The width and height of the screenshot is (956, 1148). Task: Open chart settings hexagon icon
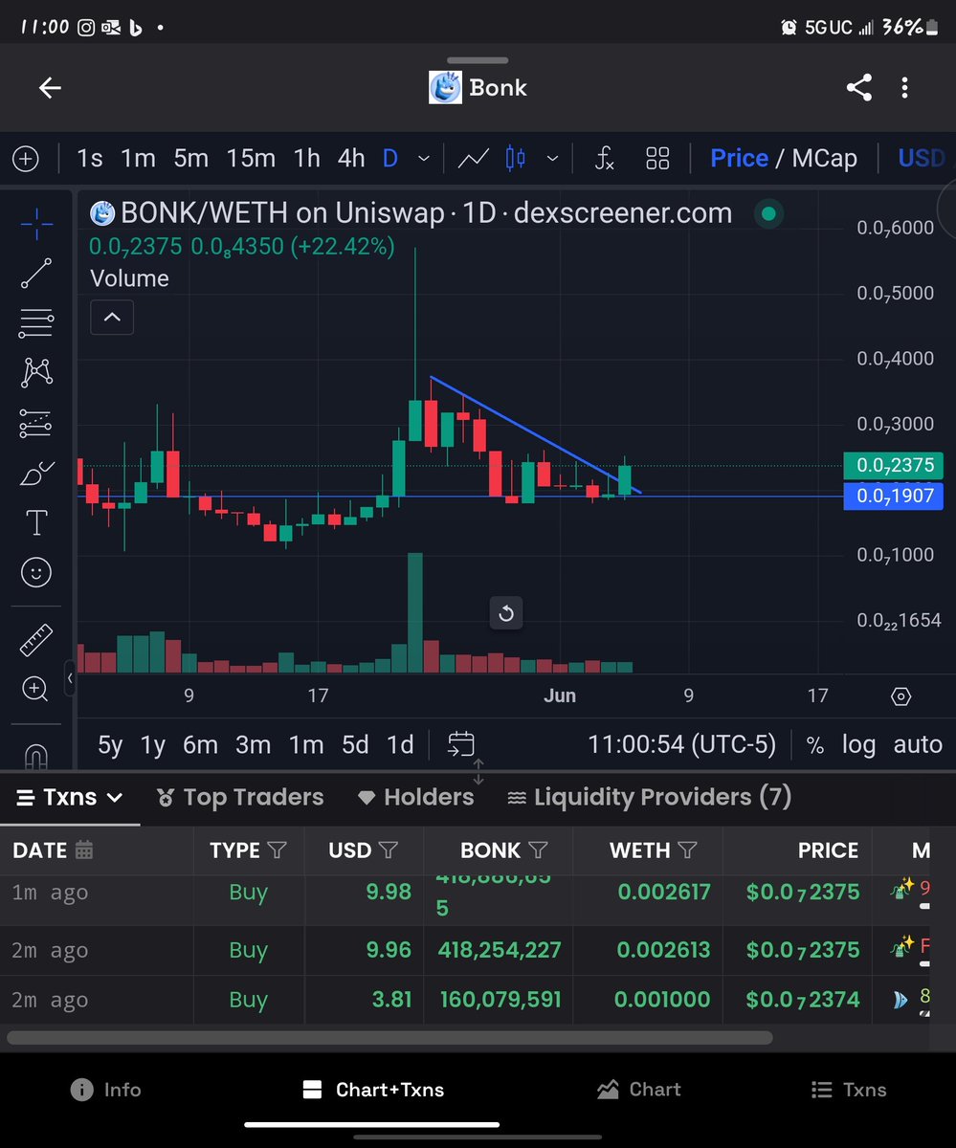[x=901, y=696]
